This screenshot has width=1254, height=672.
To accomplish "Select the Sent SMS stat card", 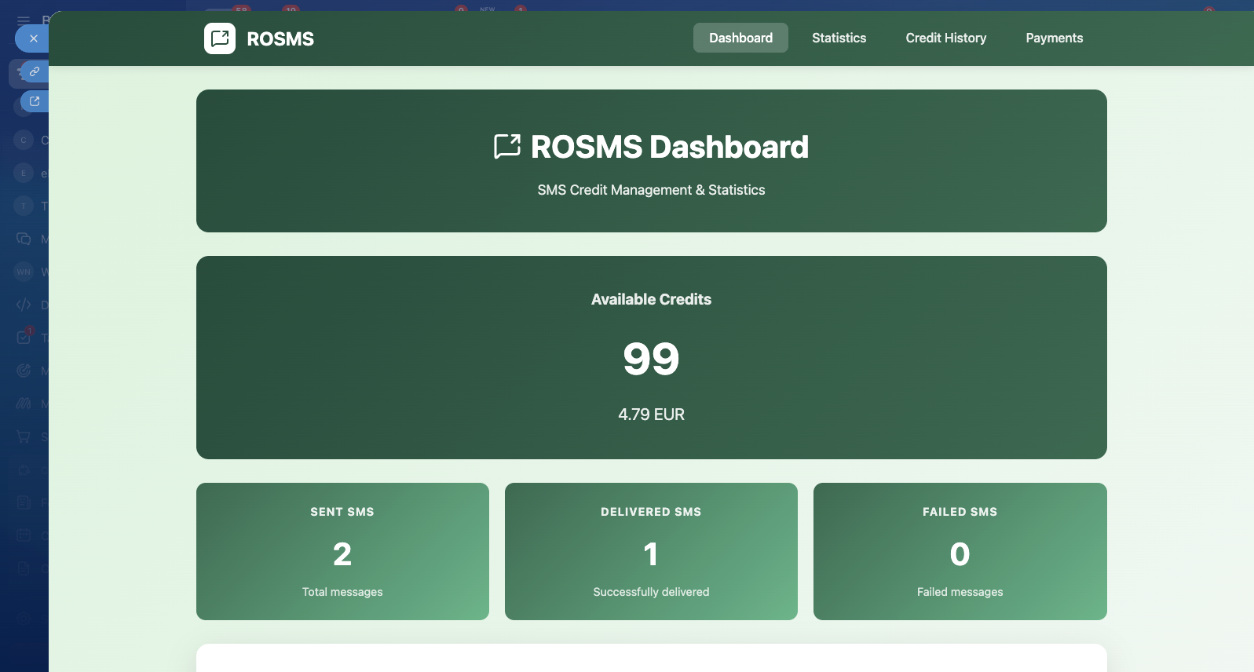I will click(342, 551).
